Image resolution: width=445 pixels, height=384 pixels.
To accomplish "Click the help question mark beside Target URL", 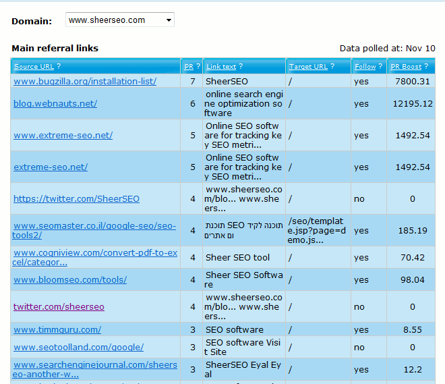I will 332,66.
